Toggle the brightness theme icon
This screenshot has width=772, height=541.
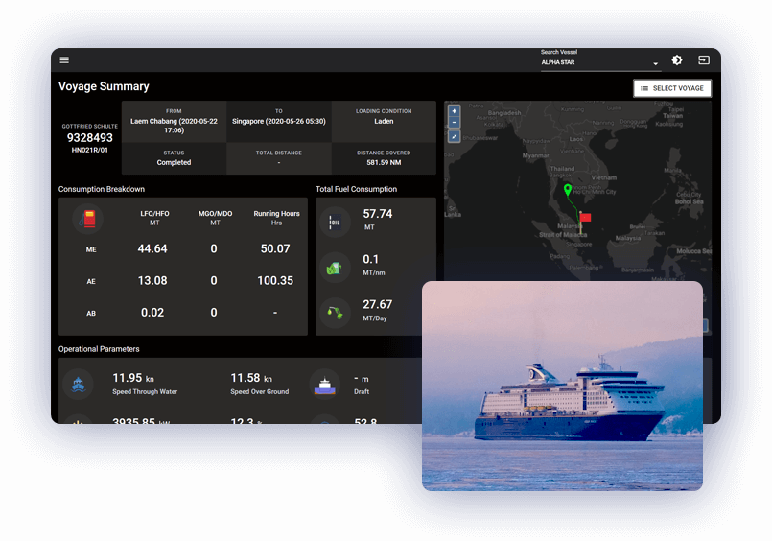(x=677, y=60)
